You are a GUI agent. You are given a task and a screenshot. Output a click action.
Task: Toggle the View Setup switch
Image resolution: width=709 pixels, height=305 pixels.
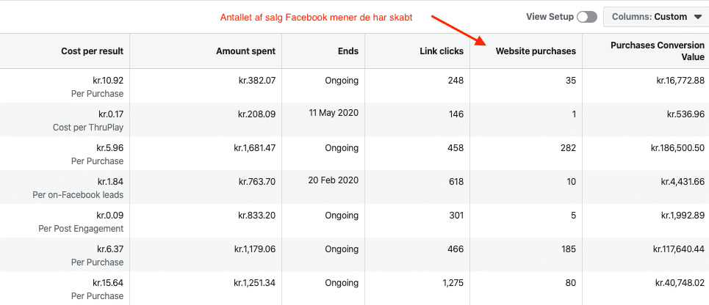(x=587, y=17)
